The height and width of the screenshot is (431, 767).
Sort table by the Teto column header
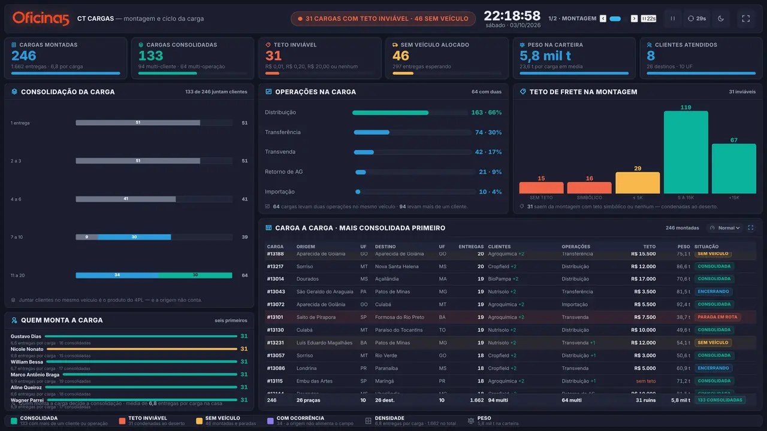coord(650,247)
